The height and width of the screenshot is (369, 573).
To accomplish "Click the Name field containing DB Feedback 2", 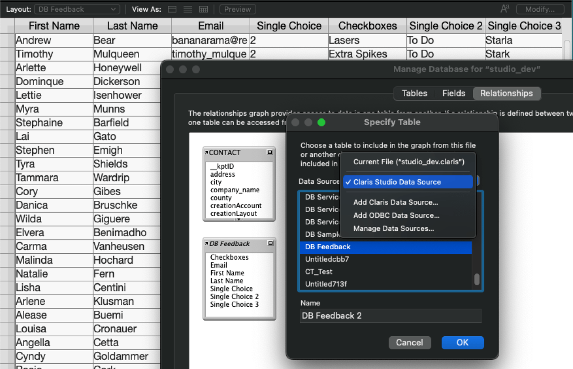I will click(x=390, y=316).
